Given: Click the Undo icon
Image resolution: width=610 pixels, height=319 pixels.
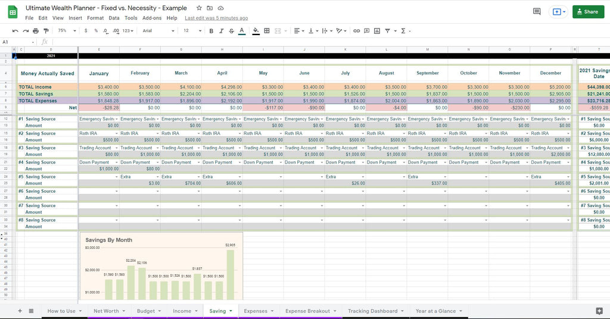Looking at the screenshot, I should pyautogui.click(x=15, y=31).
